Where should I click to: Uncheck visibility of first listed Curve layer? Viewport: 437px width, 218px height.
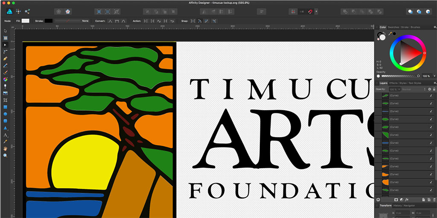tap(431, 95)
